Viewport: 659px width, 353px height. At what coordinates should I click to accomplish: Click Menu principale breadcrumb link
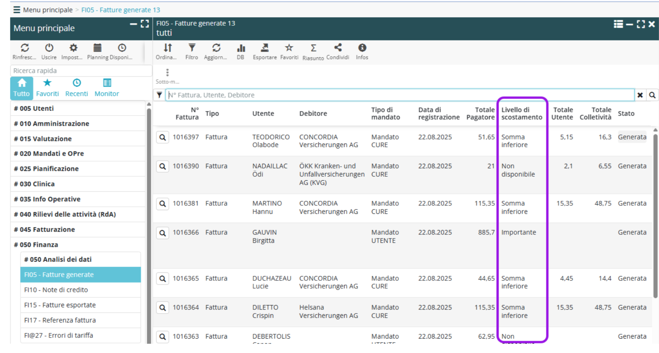click(47, 10)
